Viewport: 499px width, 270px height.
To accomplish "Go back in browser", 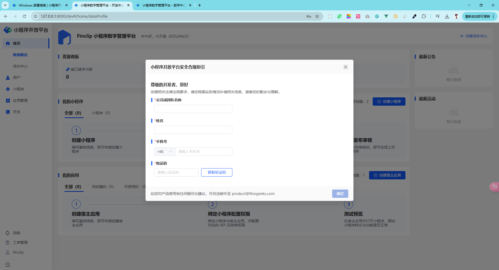I will (6, 16).
